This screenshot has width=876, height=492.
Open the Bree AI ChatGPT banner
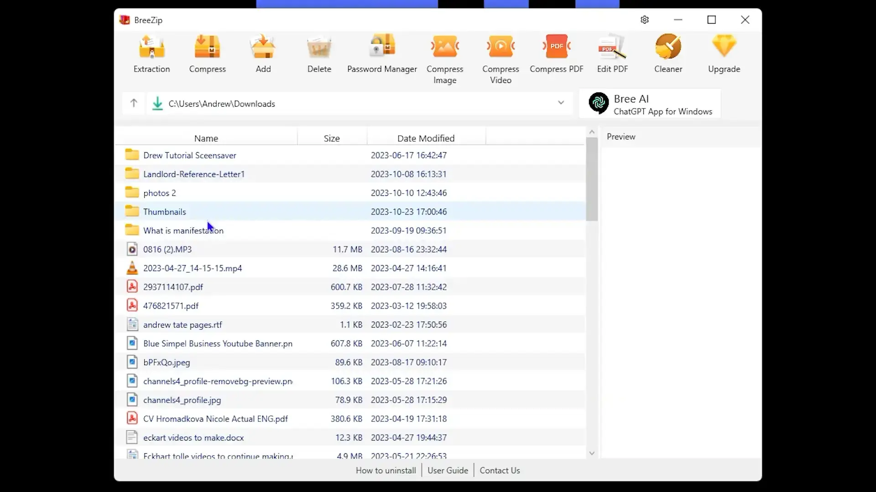[x=650, y=103]
